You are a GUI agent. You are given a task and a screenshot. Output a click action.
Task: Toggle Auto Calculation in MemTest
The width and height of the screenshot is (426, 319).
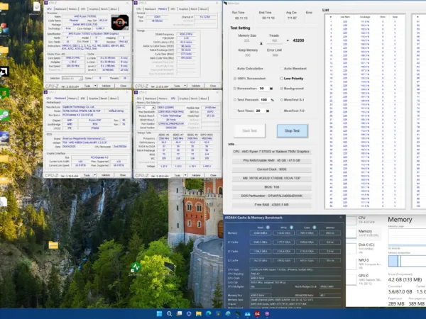click(x=235, y=68)
